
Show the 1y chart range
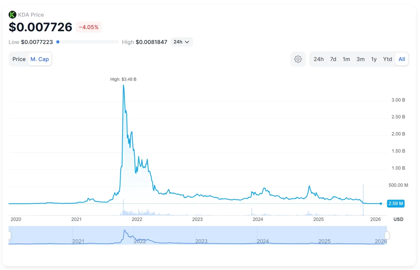374,59
